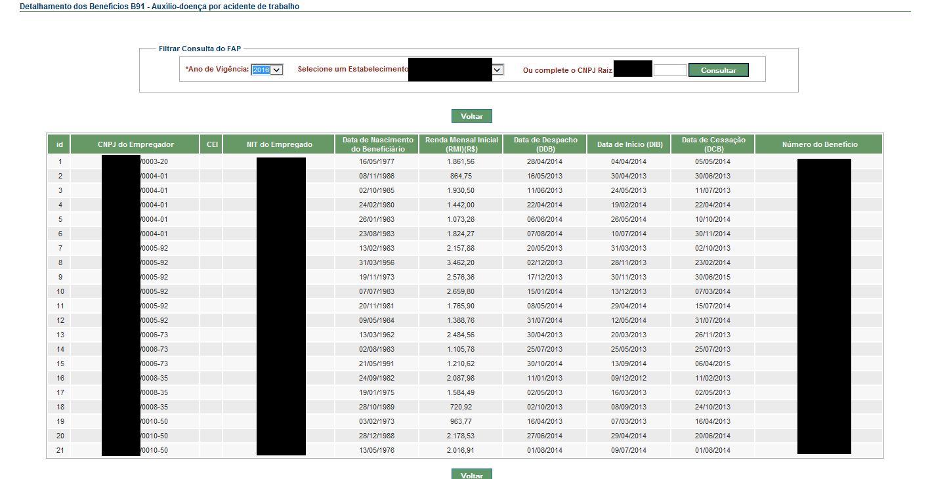Image resolution: width=930 pixels, height=479 pixels.
Task: Select the RMI value 1.073,28
Action: pyautogui.click(x=461, y=219)
